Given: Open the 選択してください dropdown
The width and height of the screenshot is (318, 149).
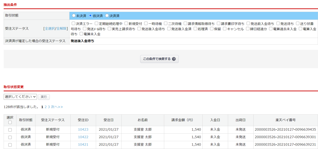Looking at the screenshot, I should click(x=20, y=97).
